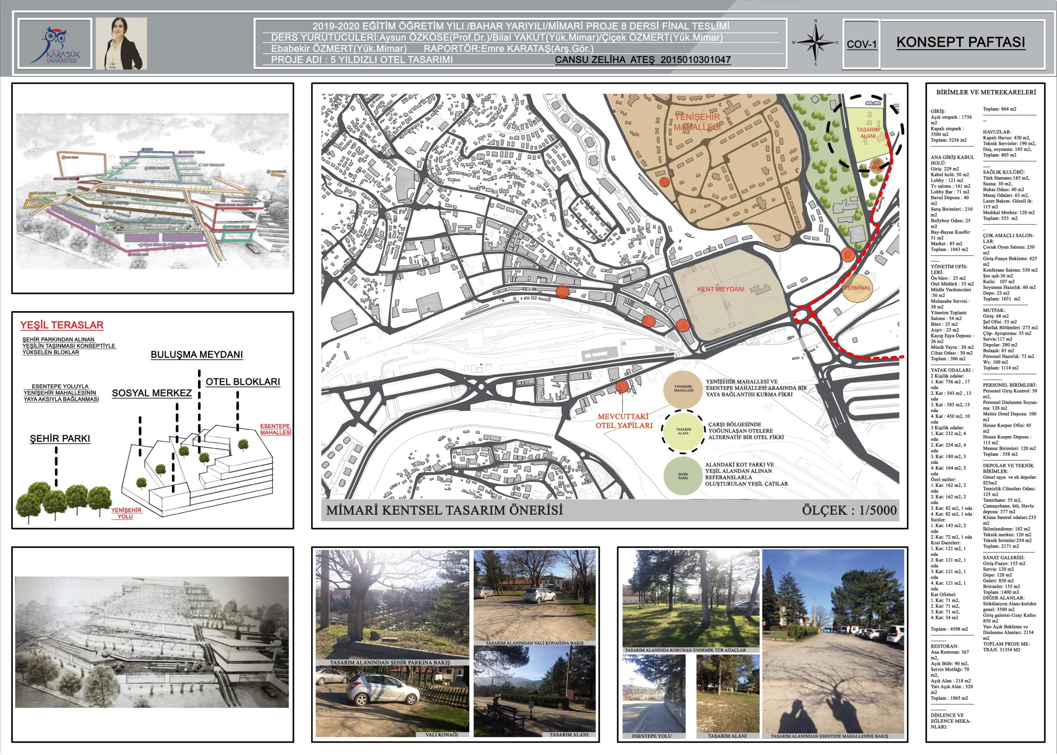The height and width of the screenshot is (755, 1057).
Task: Click the YEŞİL TERASLAR red heading
Action: coord(62,325)
